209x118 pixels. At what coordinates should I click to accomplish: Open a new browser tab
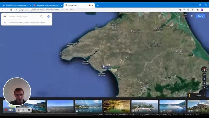pyautogui.click(x=98, y=5)
